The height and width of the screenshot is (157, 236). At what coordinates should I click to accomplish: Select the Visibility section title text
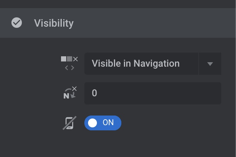coord(54,23)
